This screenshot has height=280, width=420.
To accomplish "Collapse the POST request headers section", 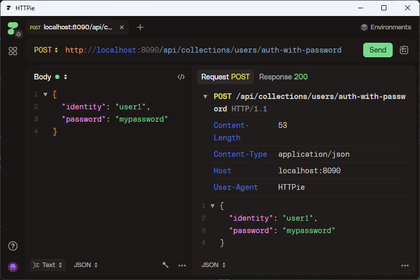I will (x=206, y=96).
